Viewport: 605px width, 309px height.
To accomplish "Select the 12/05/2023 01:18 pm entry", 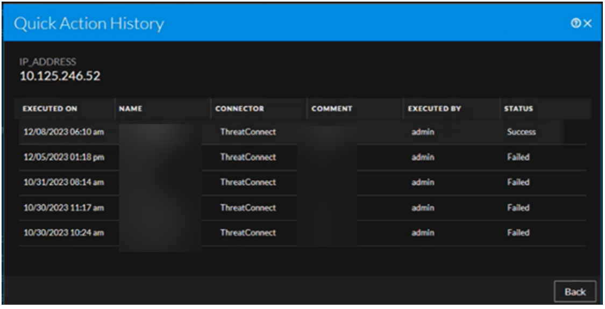I will 63,157.
